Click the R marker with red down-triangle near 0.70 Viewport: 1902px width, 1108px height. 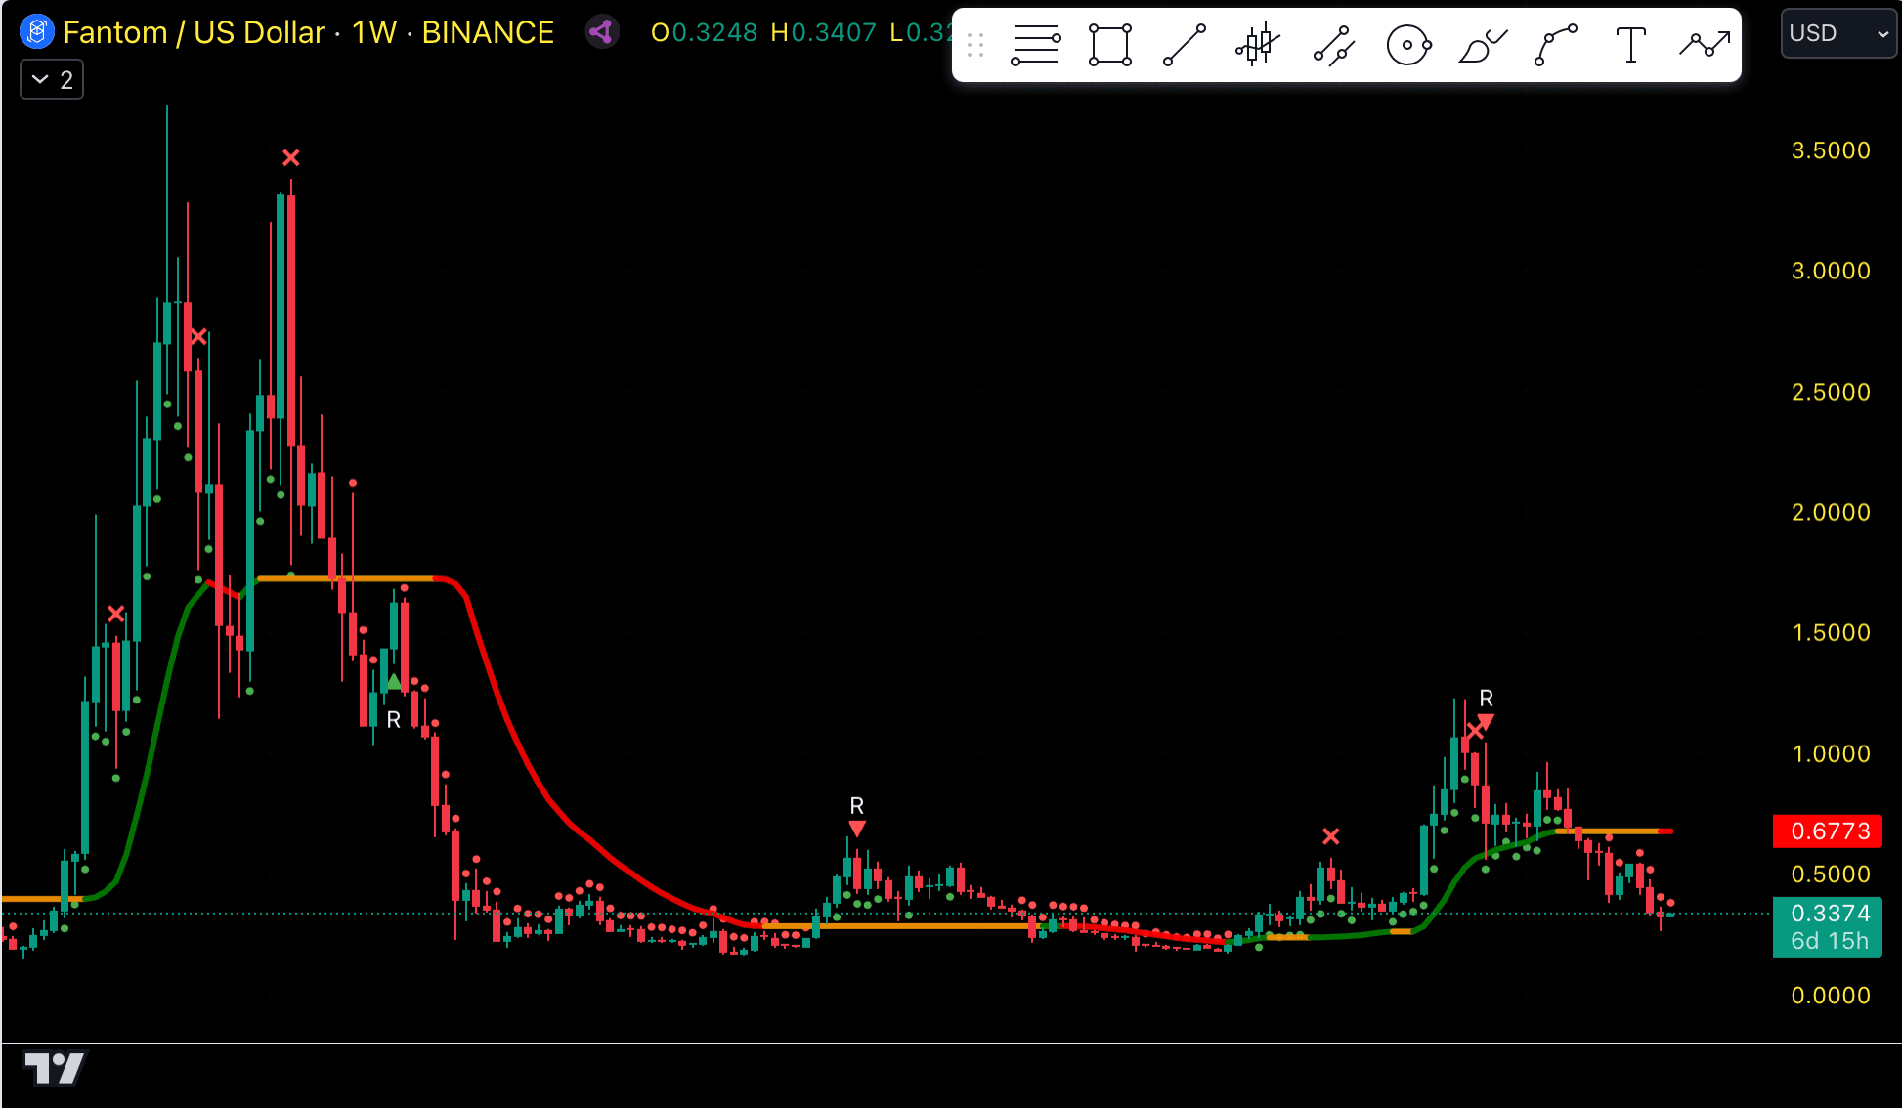point(857,816)
